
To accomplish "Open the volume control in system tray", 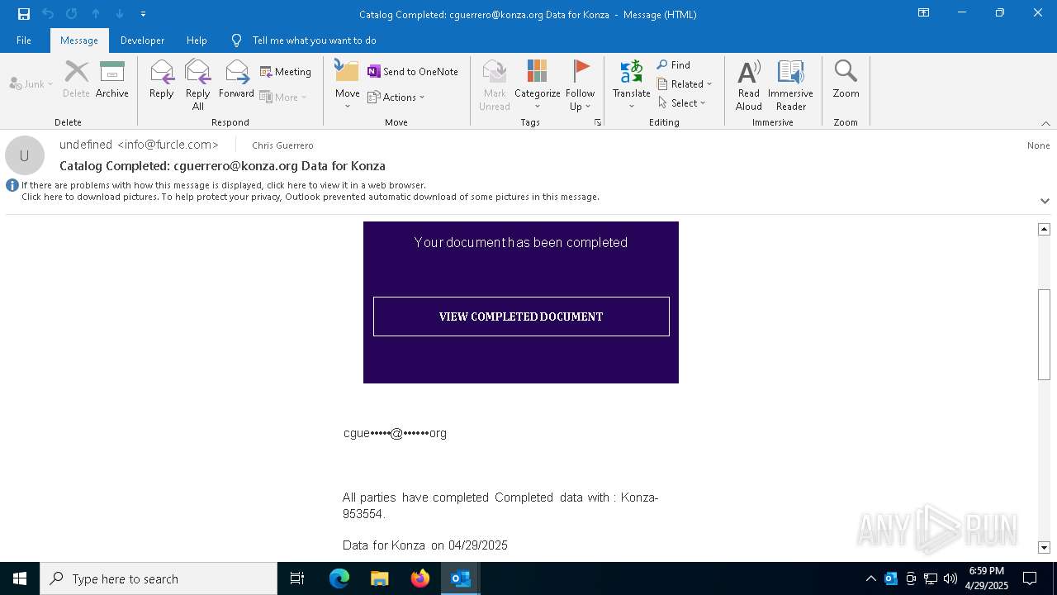I will pyautogui.click(x=950, y=578).
